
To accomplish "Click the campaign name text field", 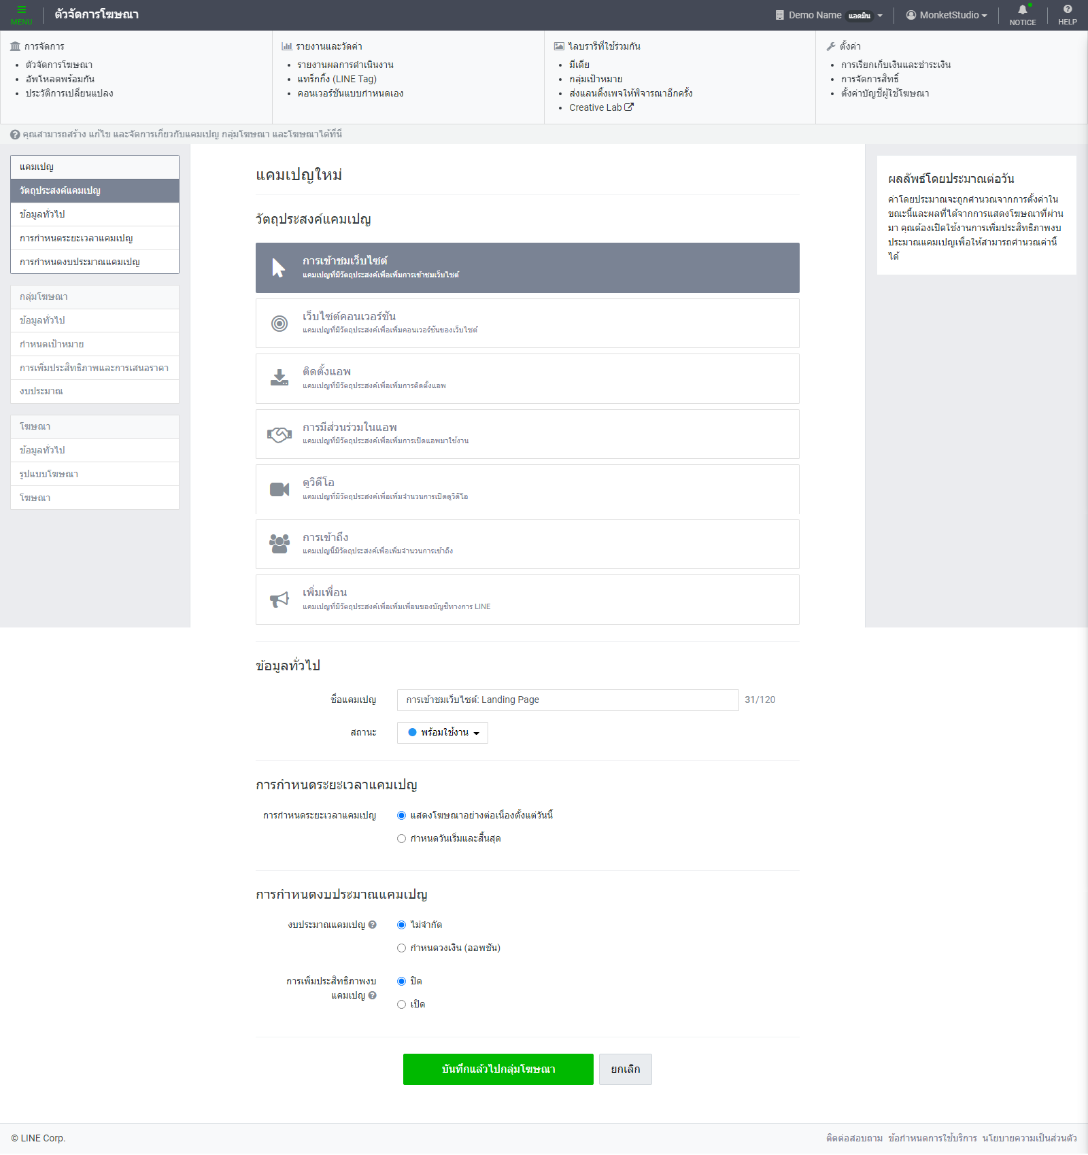I will [567, 700].
